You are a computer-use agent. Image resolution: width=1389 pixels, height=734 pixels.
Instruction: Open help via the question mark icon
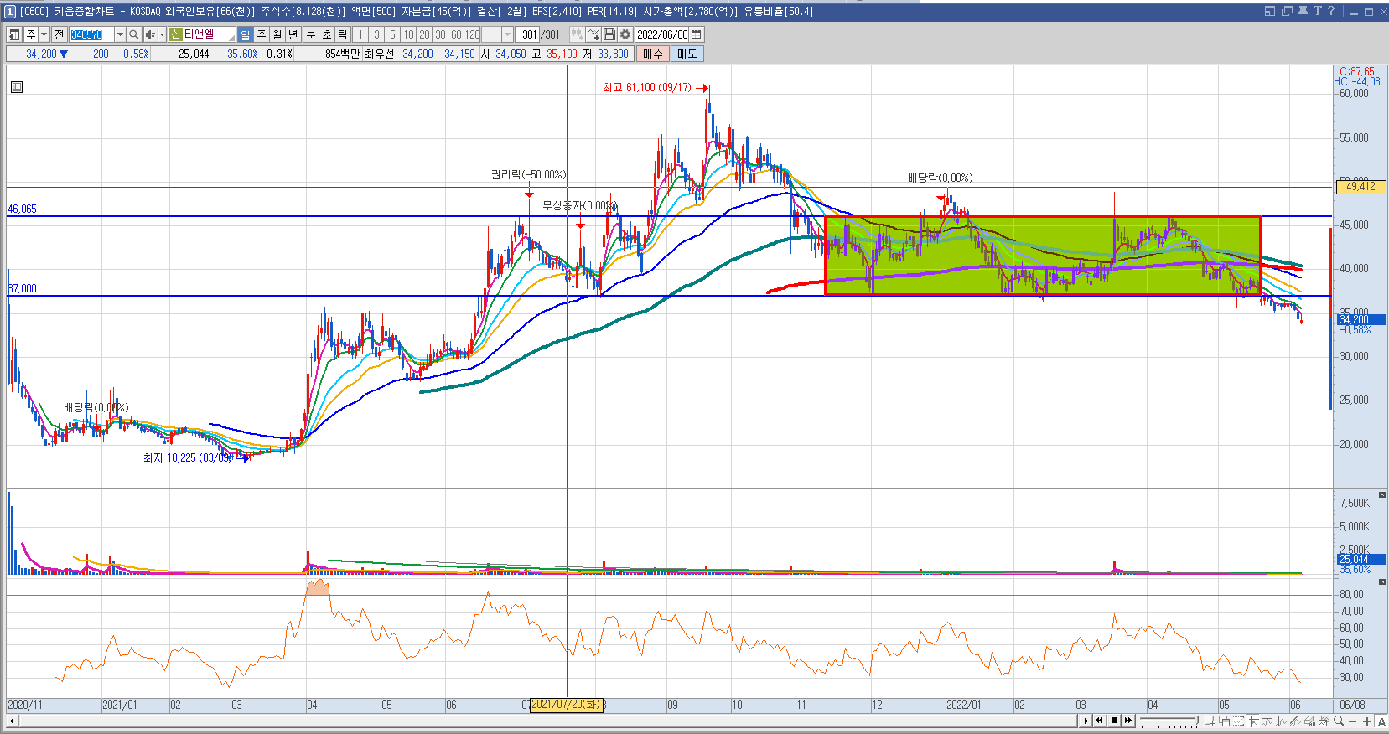[x=1330, y=11]
